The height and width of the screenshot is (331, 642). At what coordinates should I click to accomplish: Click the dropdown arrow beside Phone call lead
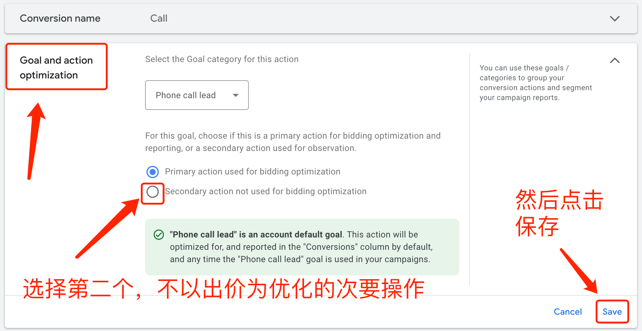tap(236, 95)
